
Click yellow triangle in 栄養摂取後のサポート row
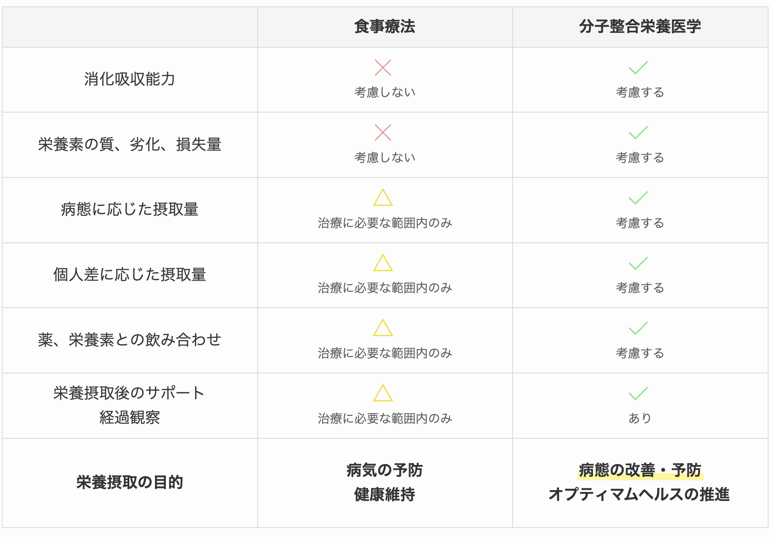382,393
